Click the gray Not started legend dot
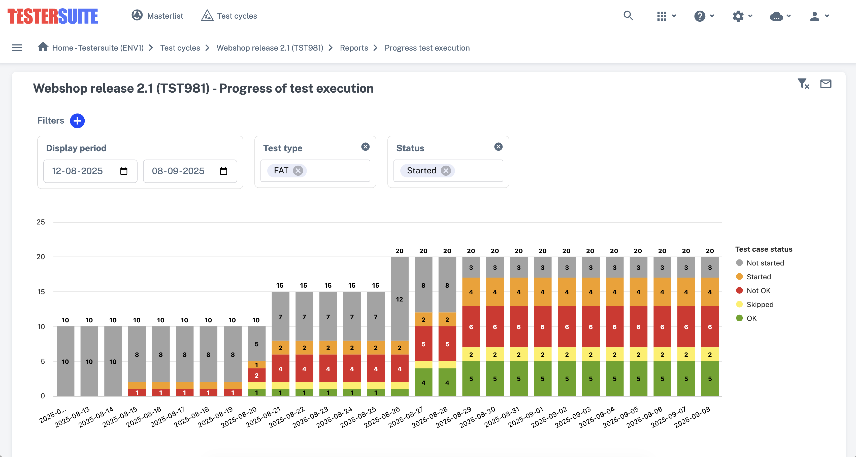 pos(739,263)
